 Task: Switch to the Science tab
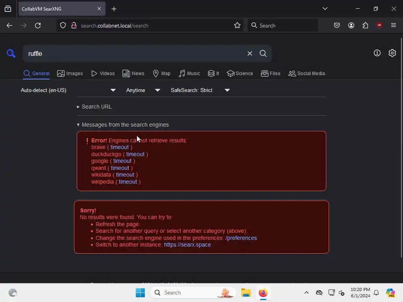[240, 74]
